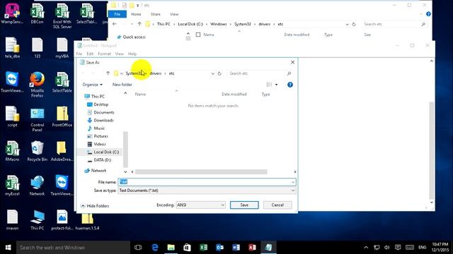This screenshot has height=254, width=453.
Task: Open Word from taskbar
Action: pyautogui.click(x=236, y=248)
